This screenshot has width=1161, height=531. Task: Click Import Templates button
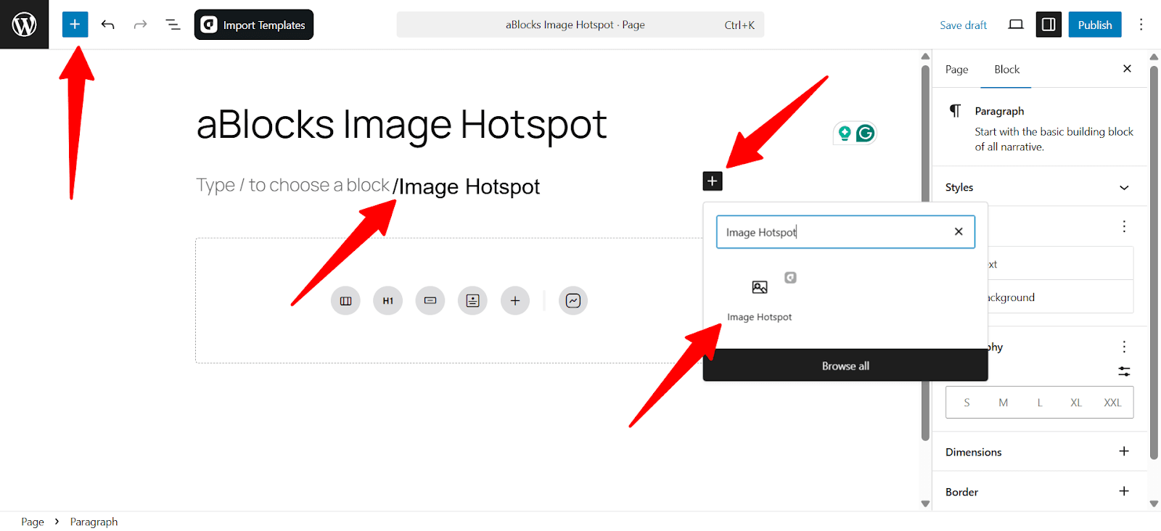point(254,25)
